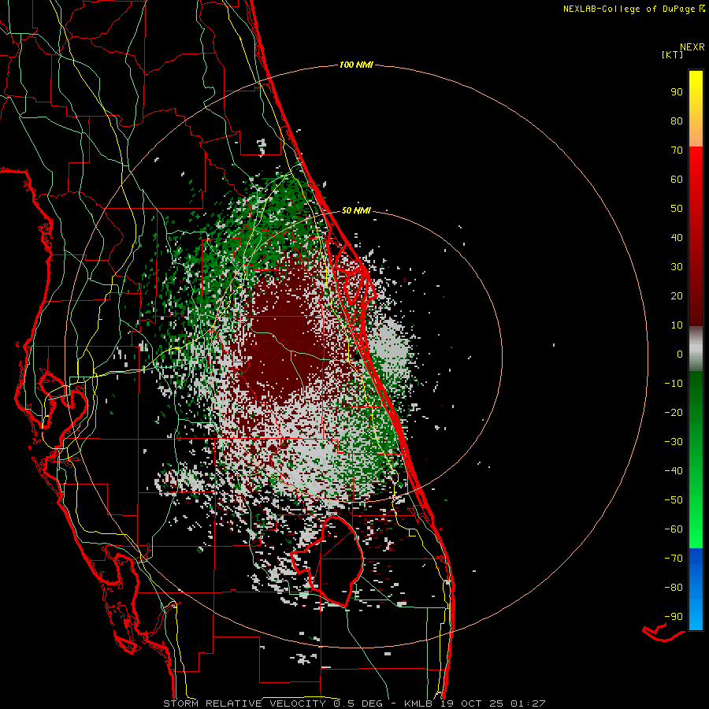The height and width of the screenshot is (709, 709).
Task: Click the blue segment of the velocity color bar
Action: [x=696, y=589]
